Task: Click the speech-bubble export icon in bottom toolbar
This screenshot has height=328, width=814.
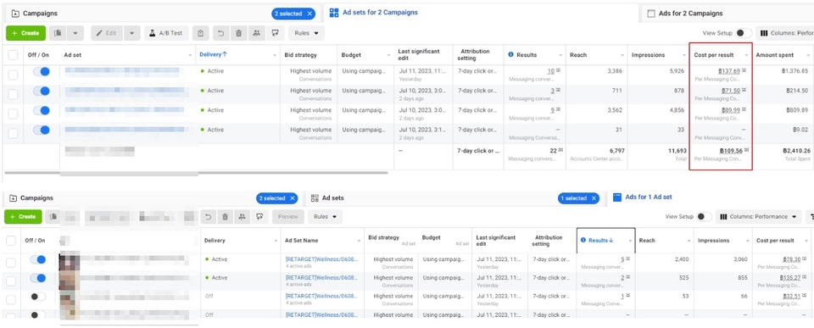Action: [x=260, y=217]
